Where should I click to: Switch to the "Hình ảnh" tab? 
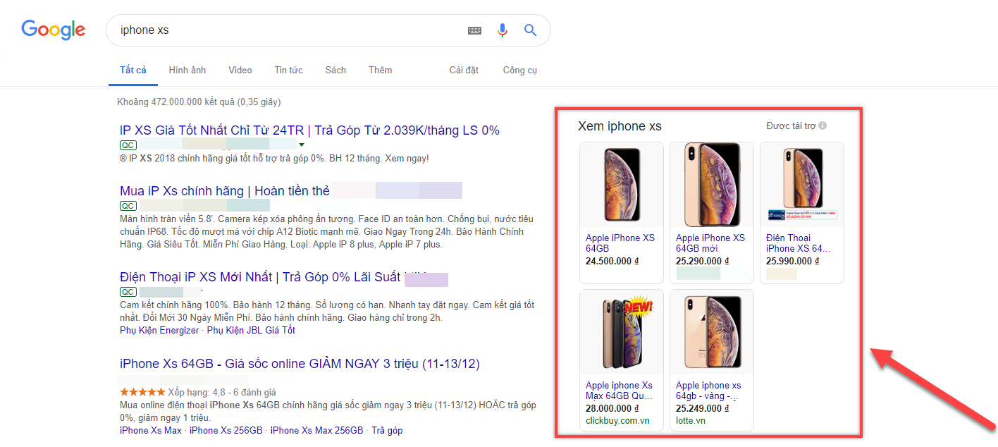click(187, 70)
